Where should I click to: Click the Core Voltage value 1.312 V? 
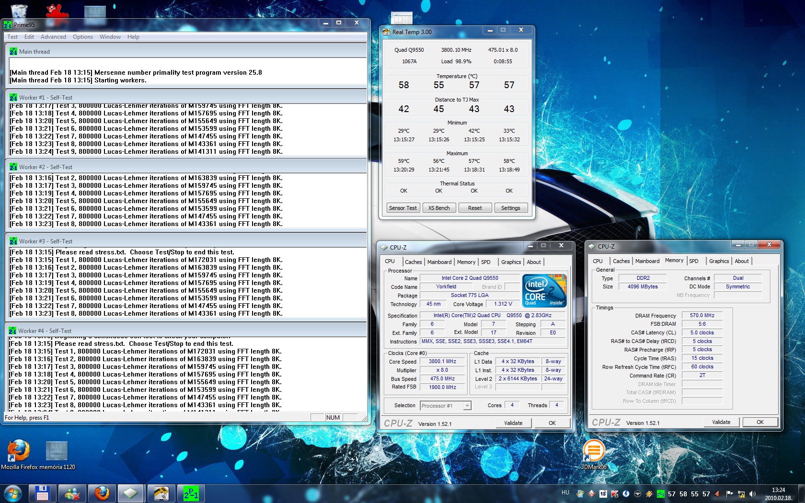(503, 304)
